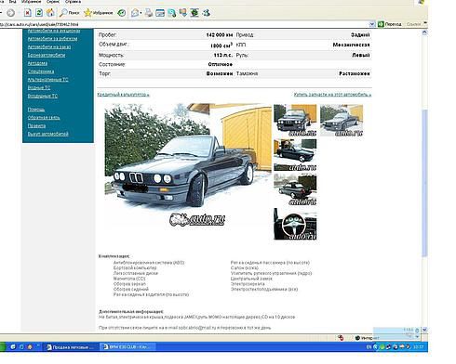The image size is (456, 364).
Task: Click the main BMW convertible photo
Action: coord(188,165)
